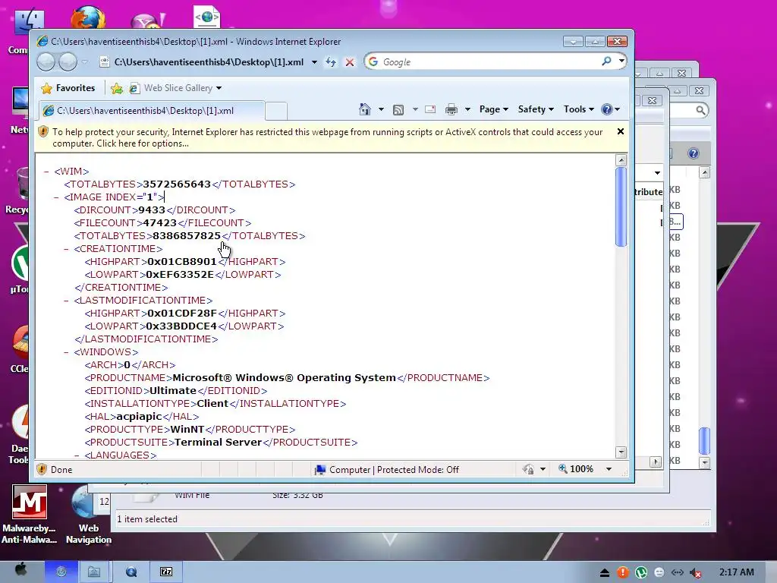Open the Safety menu
Screen dimensions: 777x583
pyautogui.click(x=536, y=109)
